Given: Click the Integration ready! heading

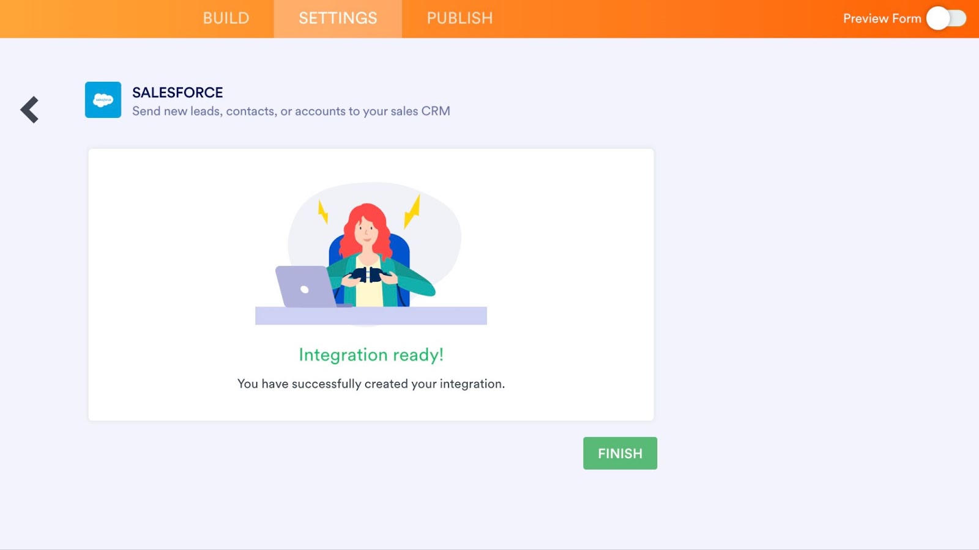Looking at the screenshot, I should coord(371,355).
